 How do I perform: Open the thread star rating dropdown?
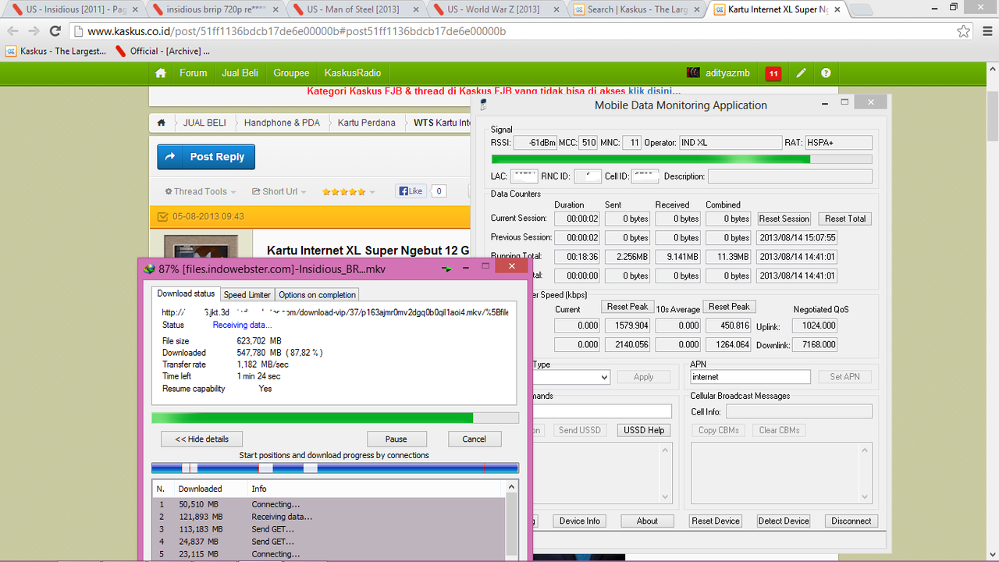click(x=348, y=191)
